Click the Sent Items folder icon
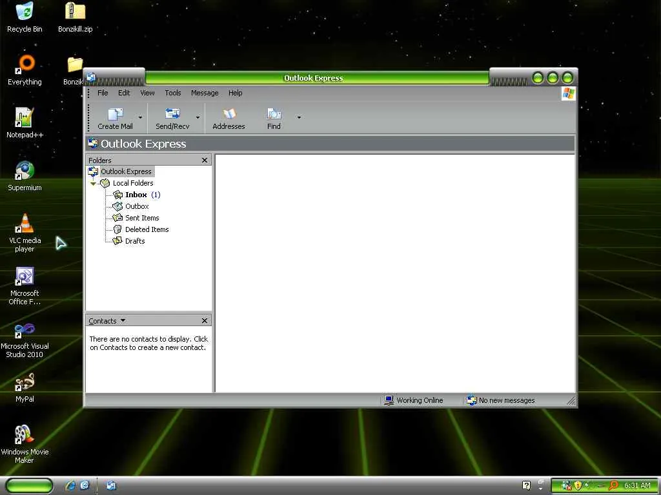 coord(117,218)
